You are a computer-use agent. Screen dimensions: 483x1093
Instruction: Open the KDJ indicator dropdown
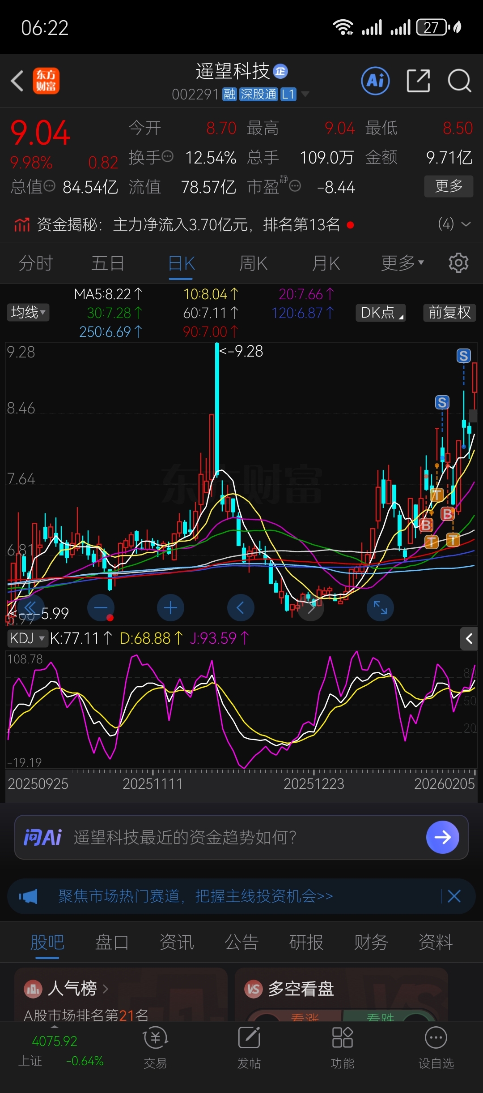pyautogui.click(x=27, y=638)
